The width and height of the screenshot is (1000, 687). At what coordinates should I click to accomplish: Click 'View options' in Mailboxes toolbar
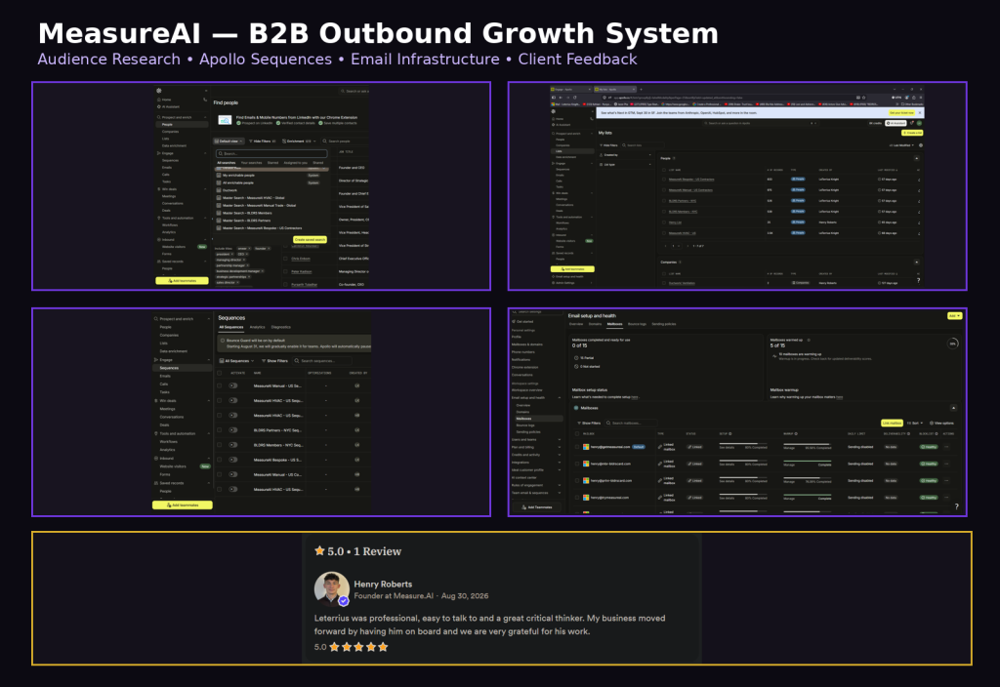942,424
